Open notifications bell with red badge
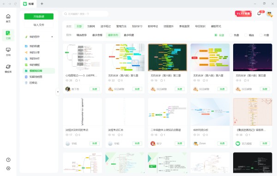277x176 pixels. click(259, 13)
